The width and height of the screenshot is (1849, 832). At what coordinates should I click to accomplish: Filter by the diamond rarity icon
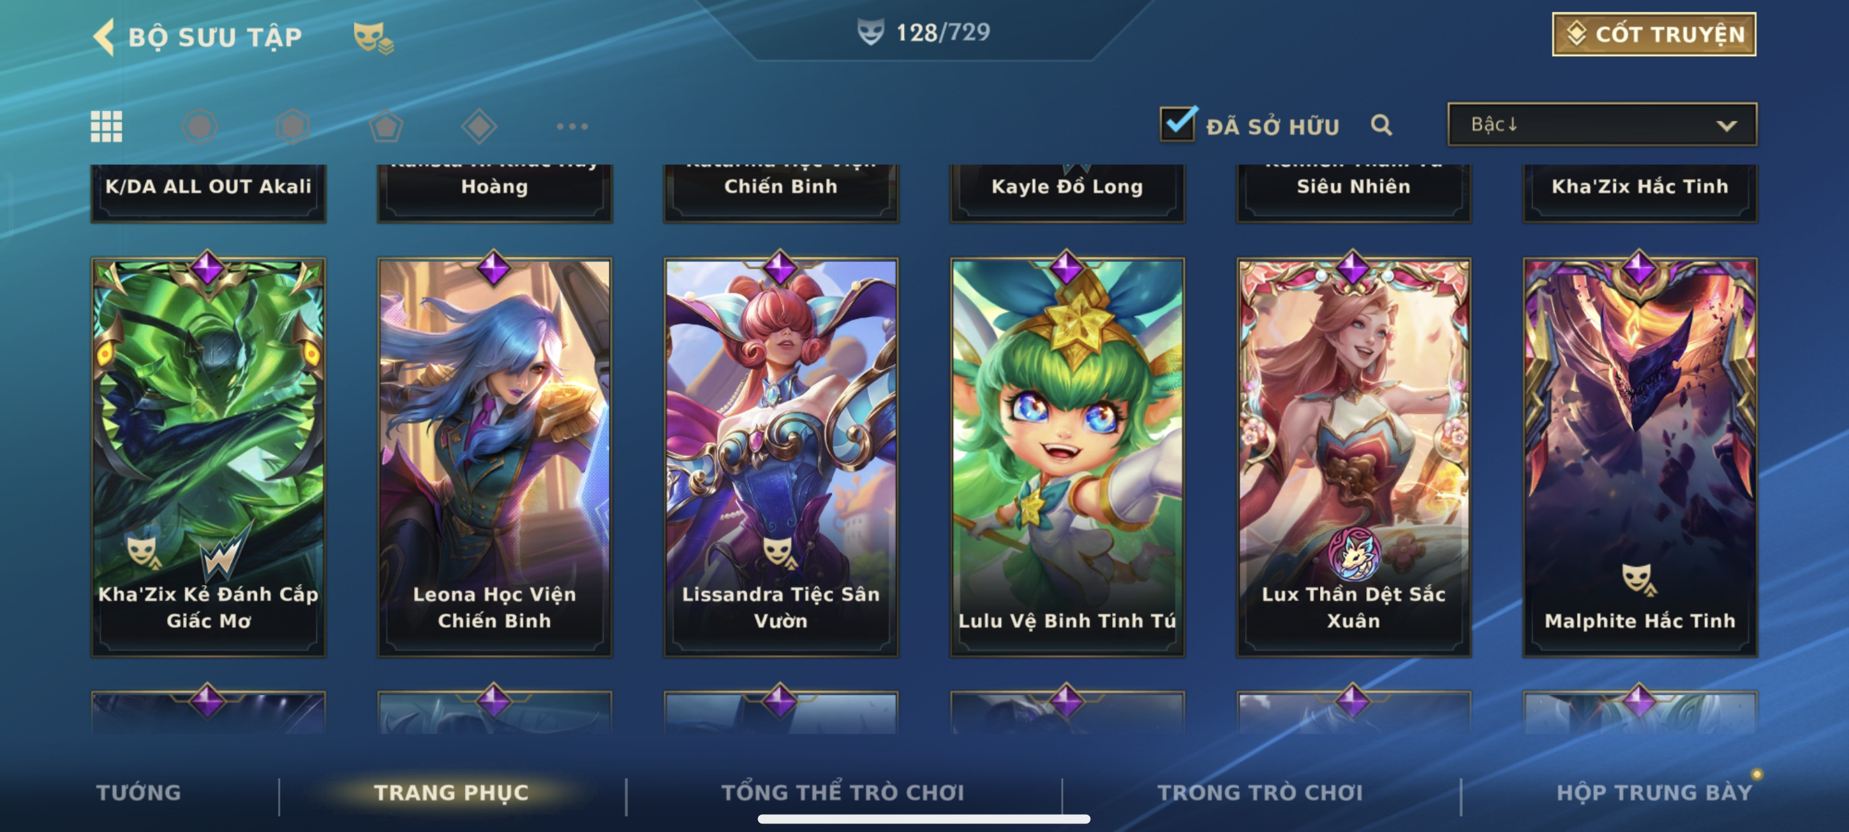tap(479, 126)
